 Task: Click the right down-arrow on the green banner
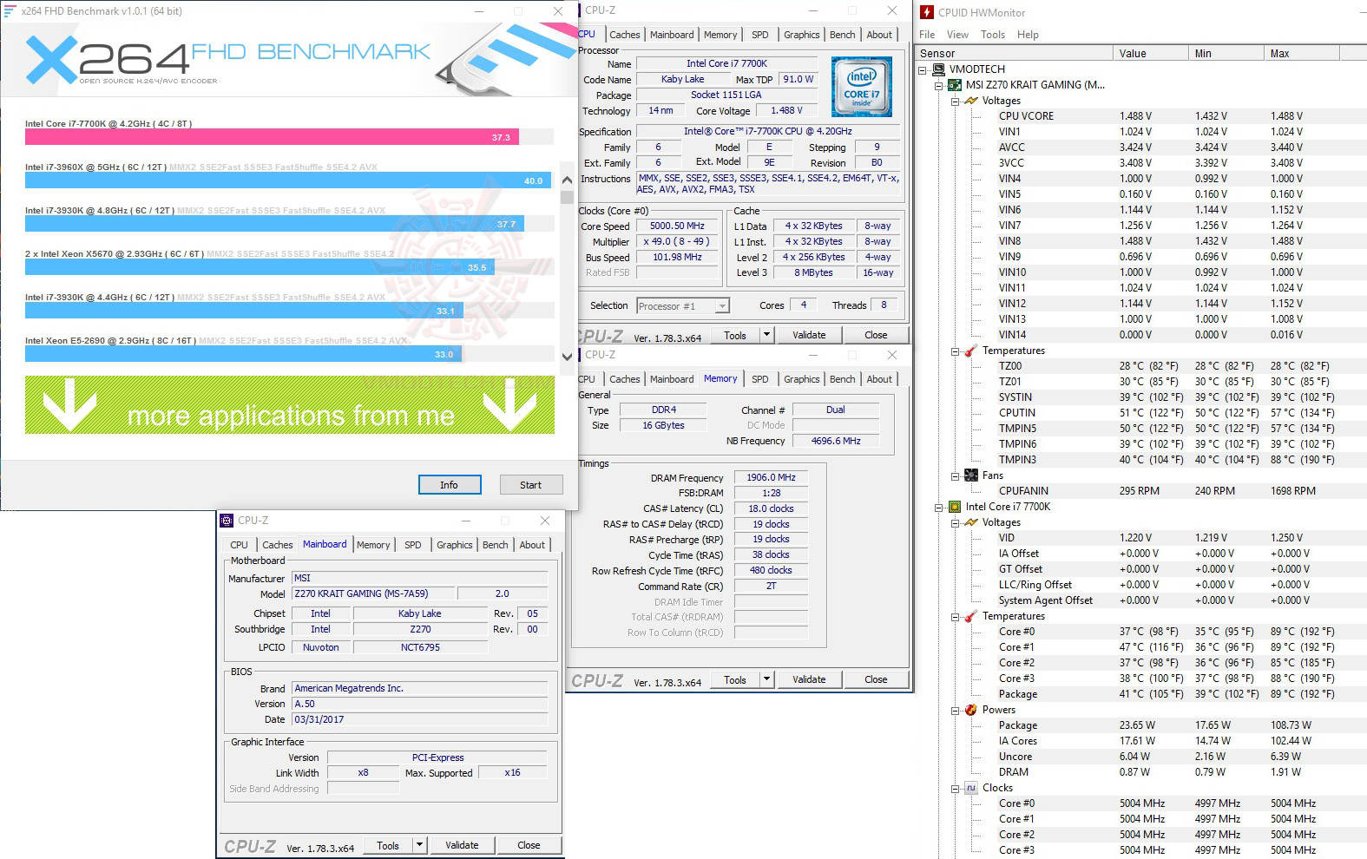click(x=509, y=405)
